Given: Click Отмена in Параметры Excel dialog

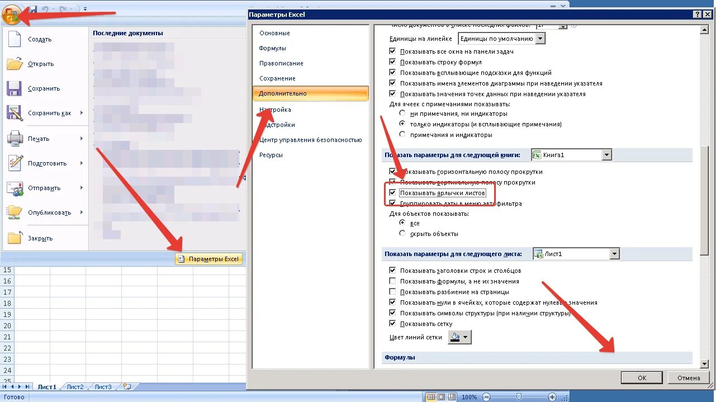Looking at the screenshot, I should pyautogui.click(x=689, y=378).
